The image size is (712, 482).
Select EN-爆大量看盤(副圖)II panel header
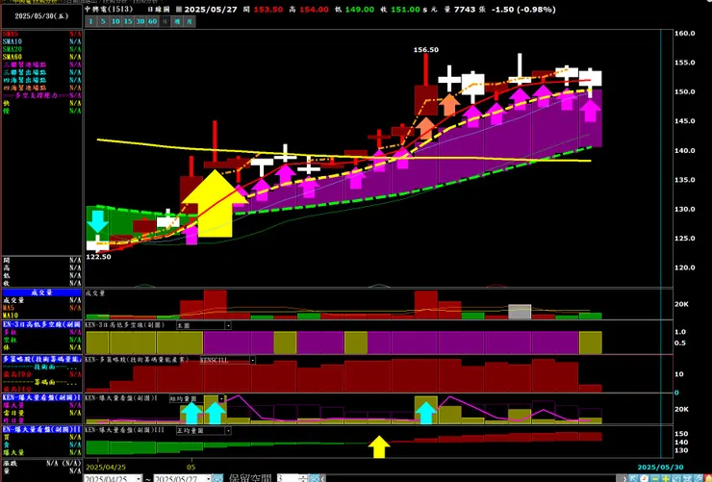pos(41,429)
